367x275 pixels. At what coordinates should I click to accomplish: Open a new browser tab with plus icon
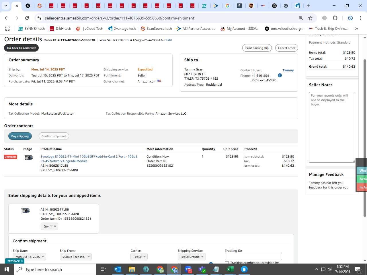click(x=308, y=6)
